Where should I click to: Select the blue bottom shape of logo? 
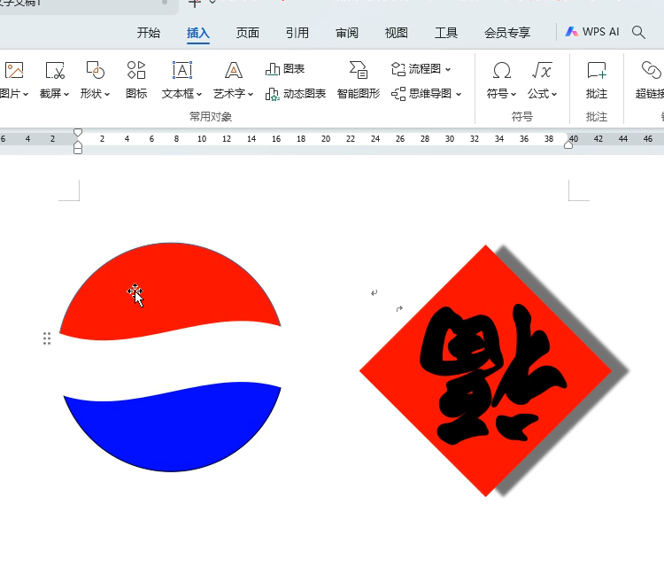click(172, 428)
